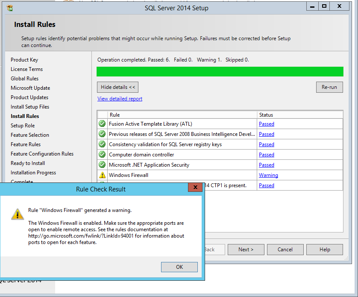Collapse the rule list with Hide details
Viewport: 358px width, 297px height.
coord(117,87)
